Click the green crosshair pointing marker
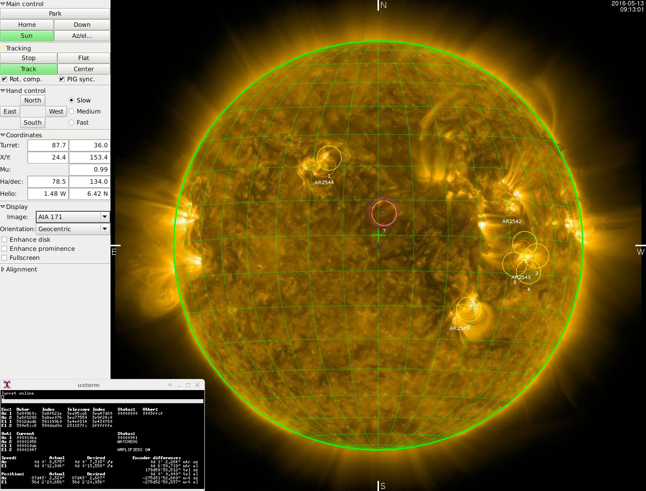 [378, 236]
